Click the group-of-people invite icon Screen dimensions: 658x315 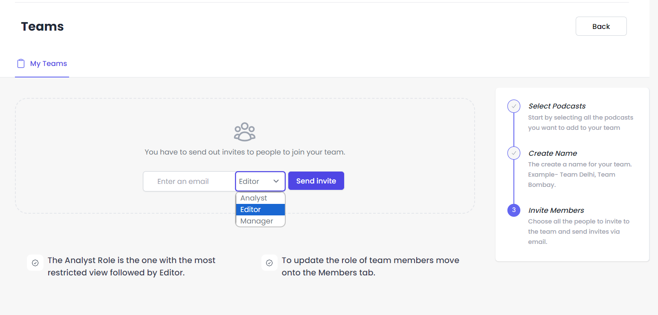pyautogui.click(x=244, y=132)
